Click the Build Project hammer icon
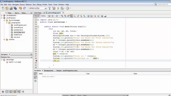This screenshot has height=96, width=171. [50, 8]
